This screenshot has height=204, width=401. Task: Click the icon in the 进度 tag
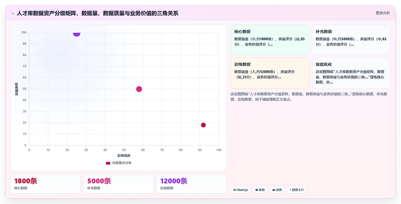point(274,190)
